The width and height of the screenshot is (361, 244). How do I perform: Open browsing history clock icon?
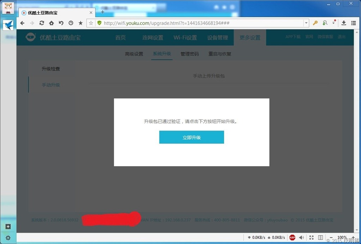tap(71, 23)
